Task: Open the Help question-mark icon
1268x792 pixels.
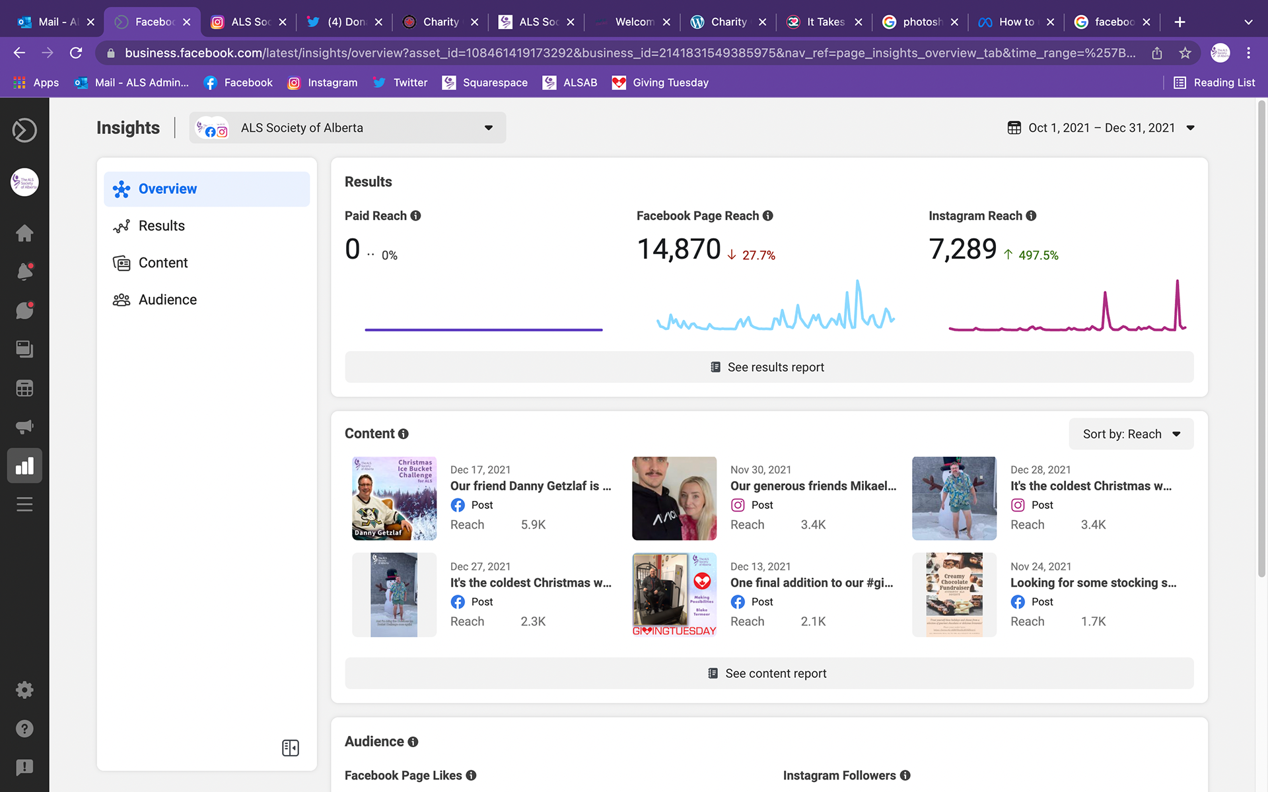Action: pyautogui.click(x=24, y=728)
